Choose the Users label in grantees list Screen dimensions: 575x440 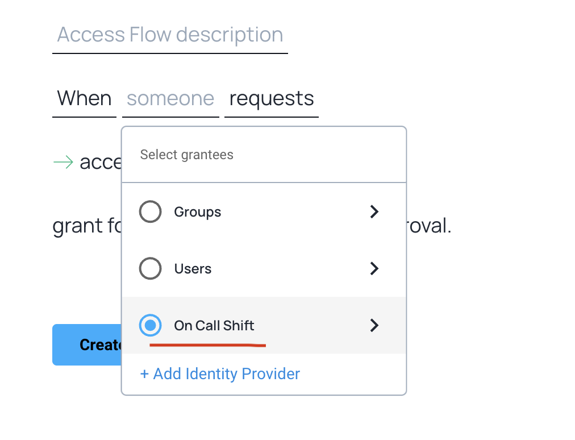[x=193, y=269]
